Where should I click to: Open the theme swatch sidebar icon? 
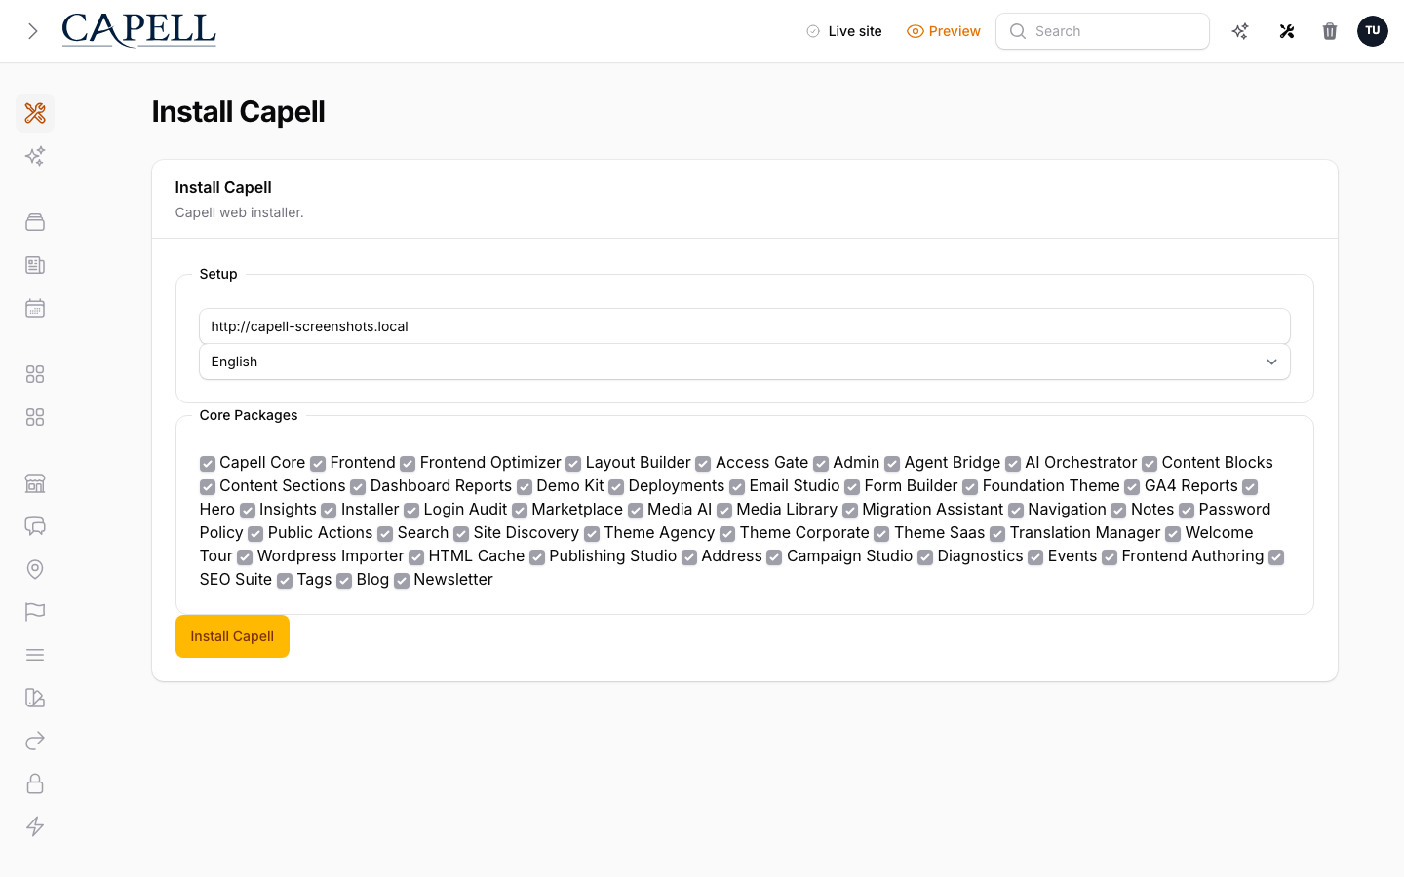coord(35,698)
